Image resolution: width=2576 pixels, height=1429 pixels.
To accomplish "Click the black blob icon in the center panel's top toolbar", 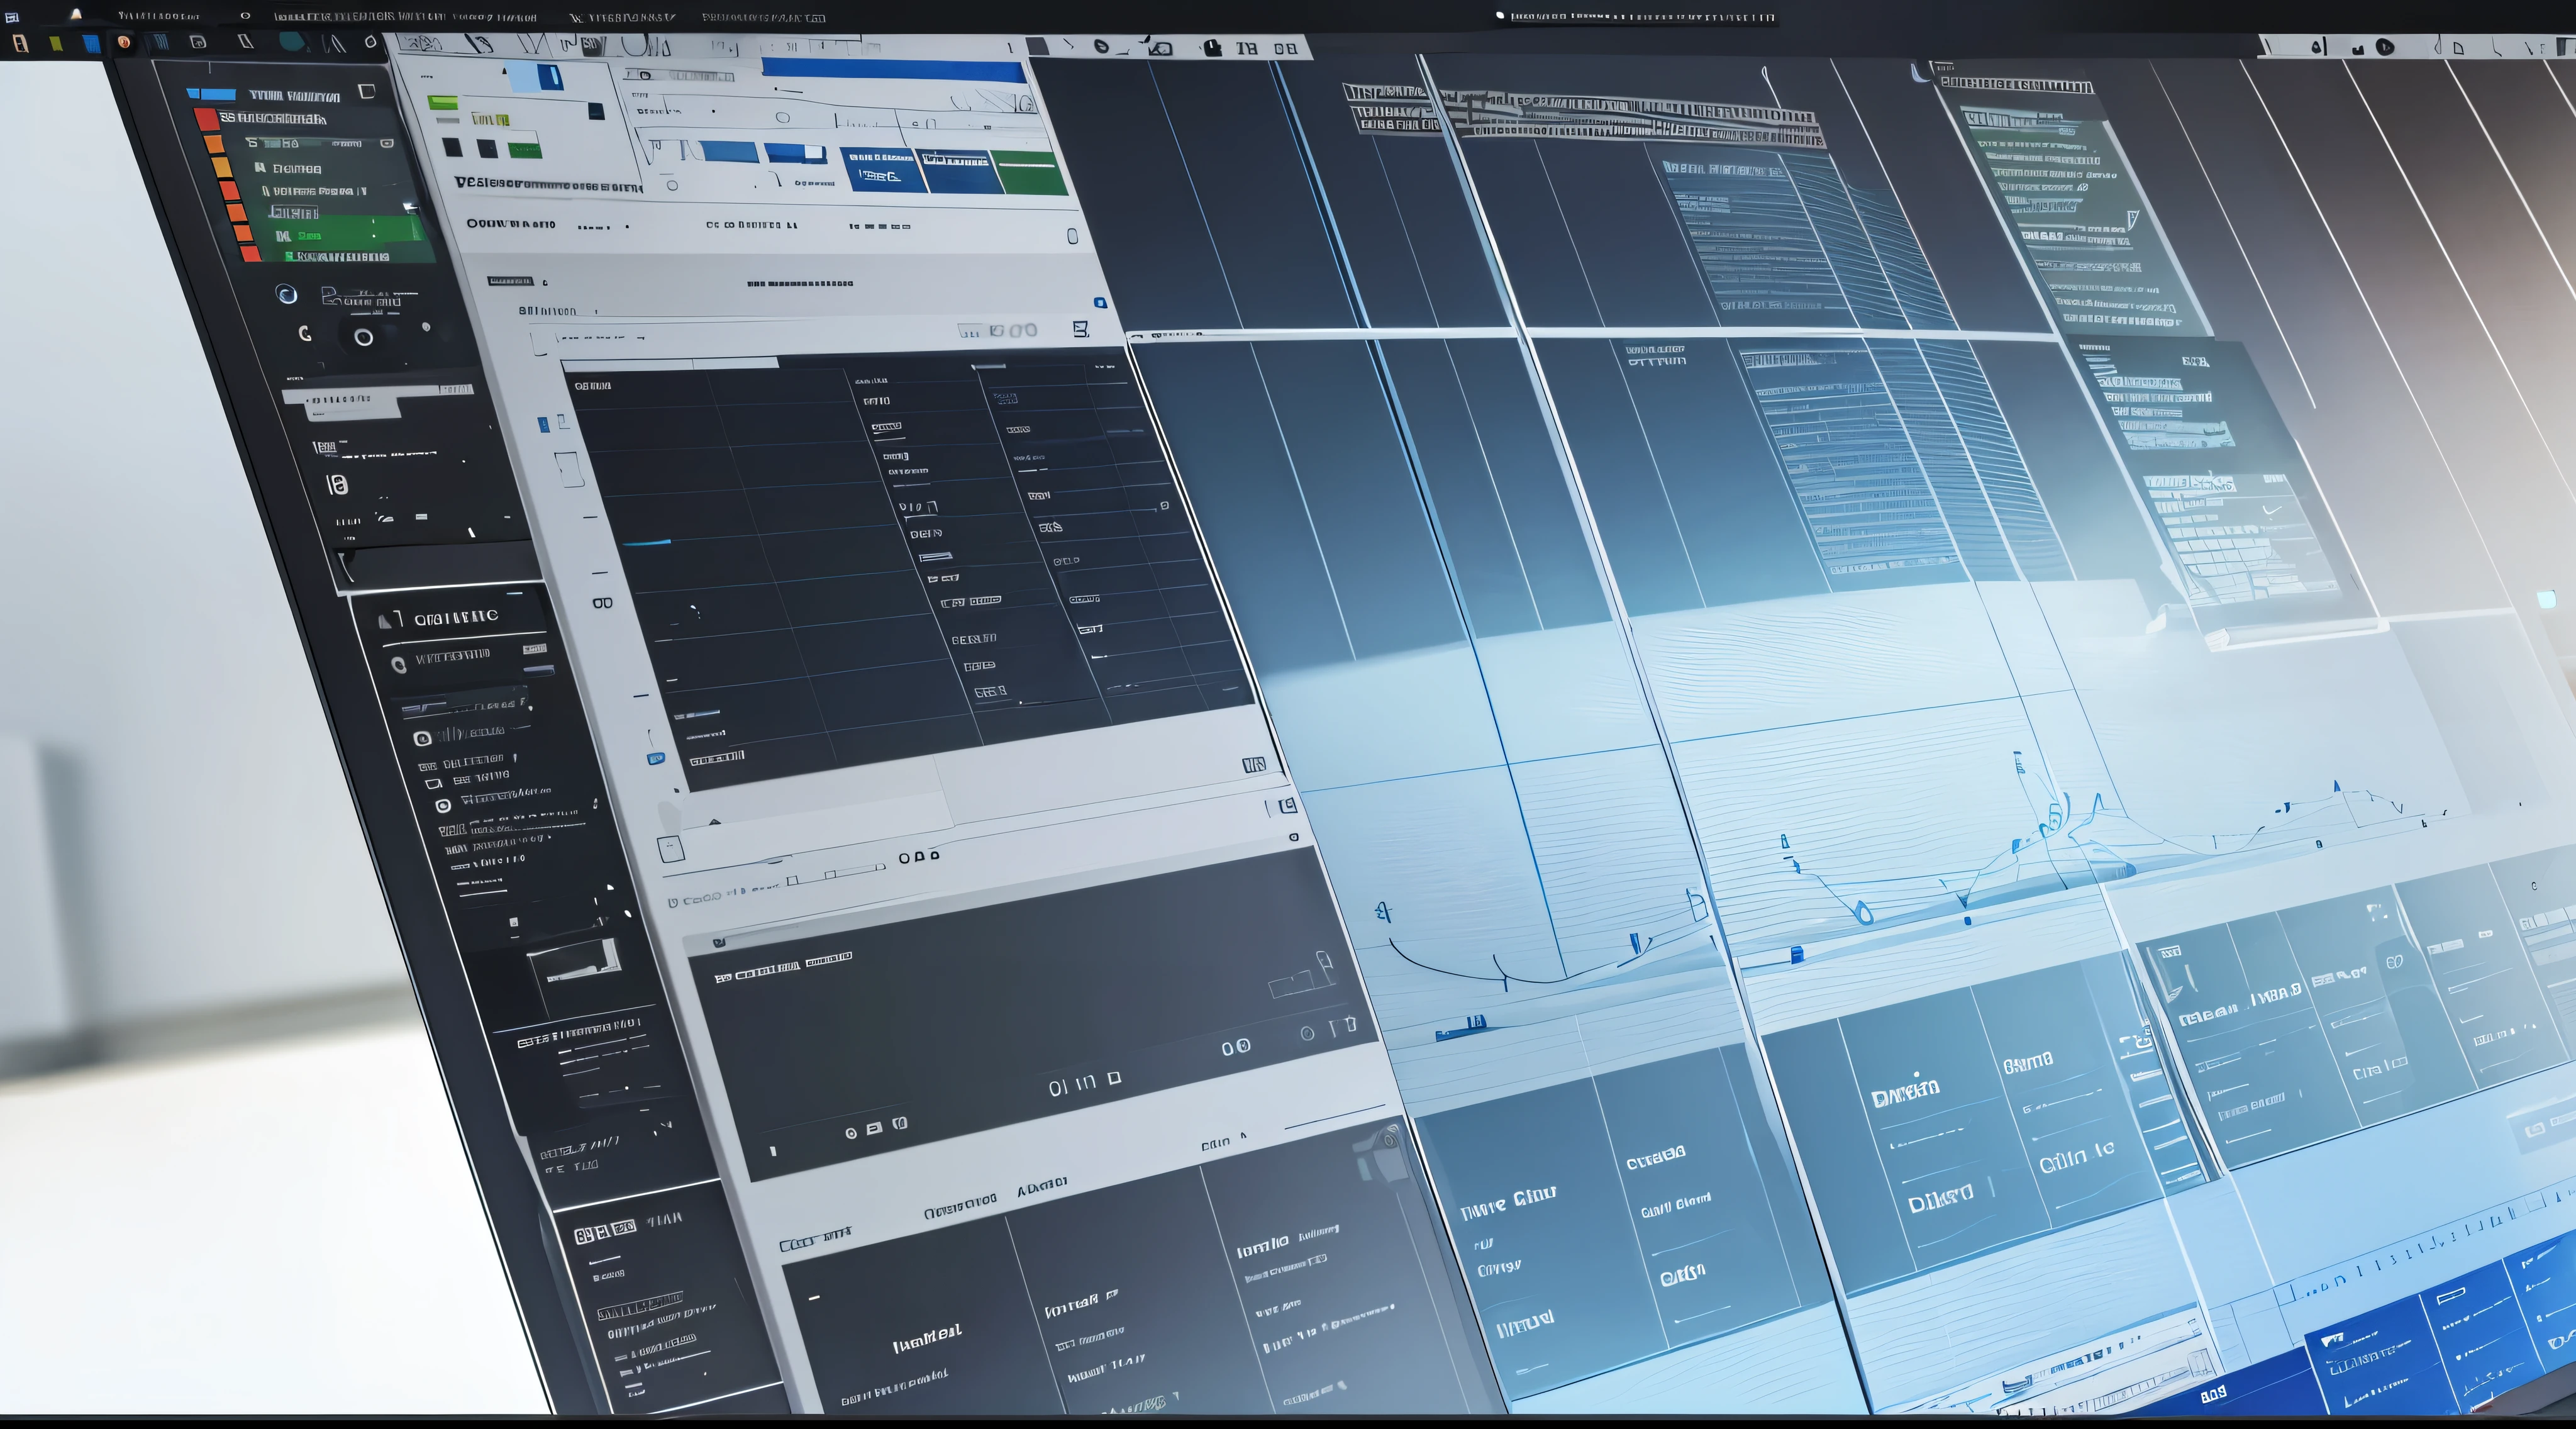I will click(x=1212, y=47).
